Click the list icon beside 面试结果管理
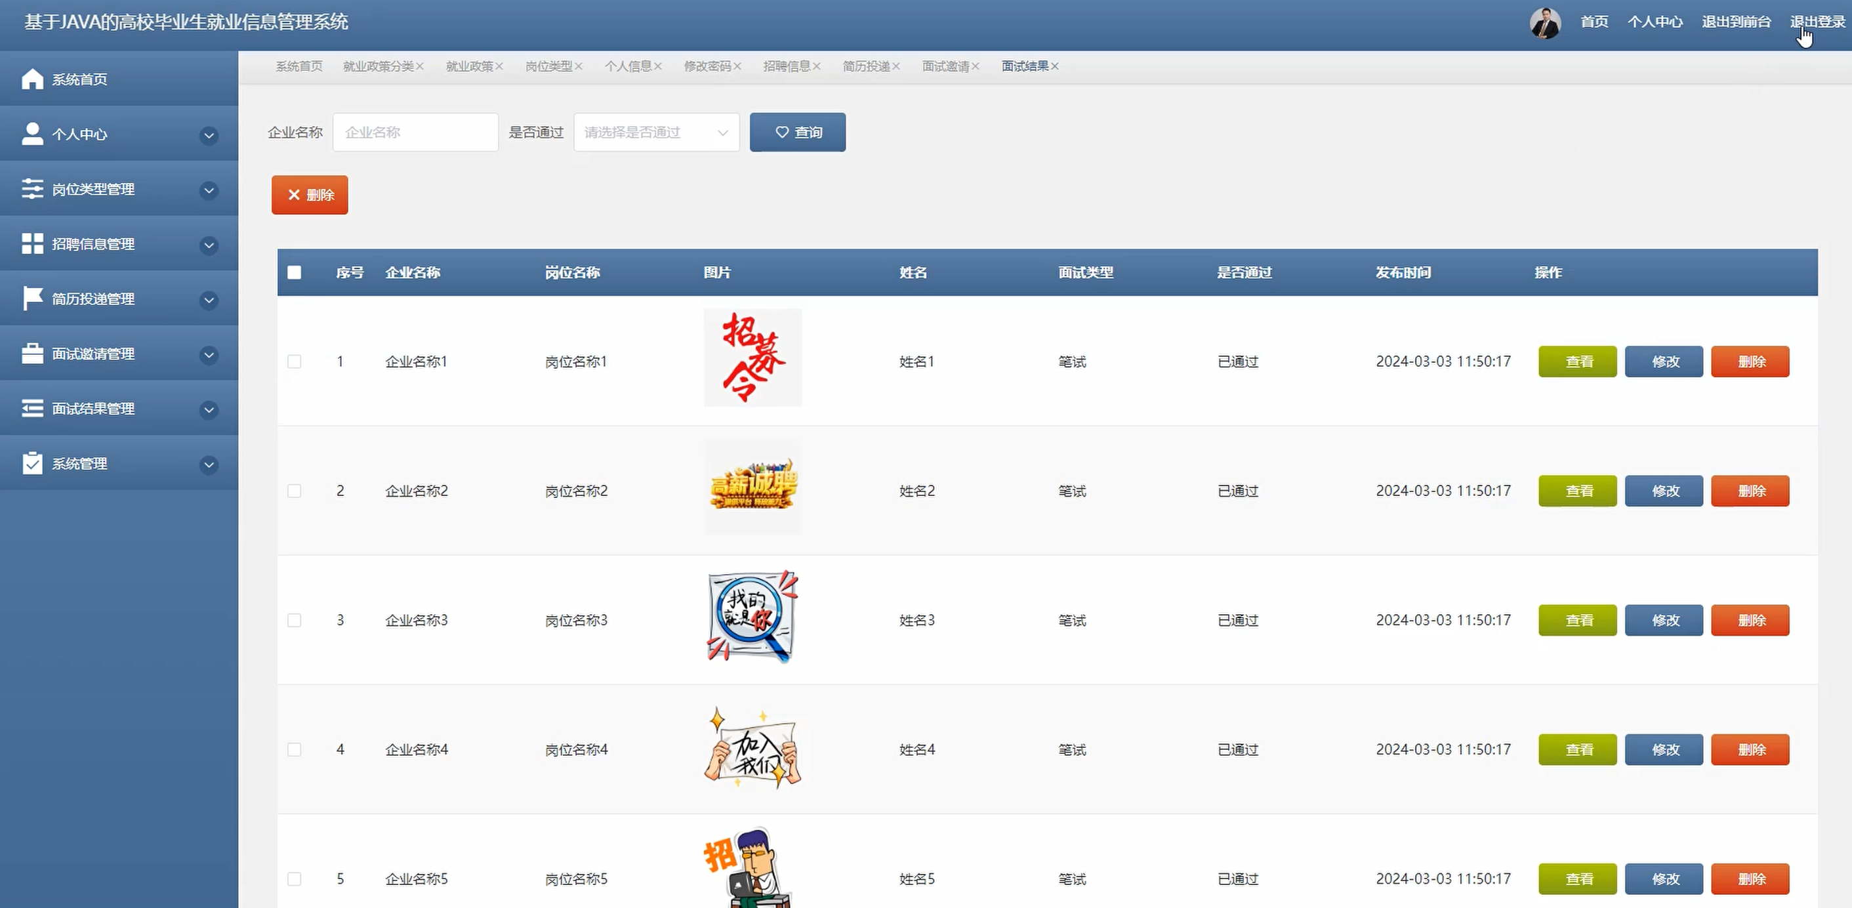This screenshot has height=908, width=1852. (32, 408)
